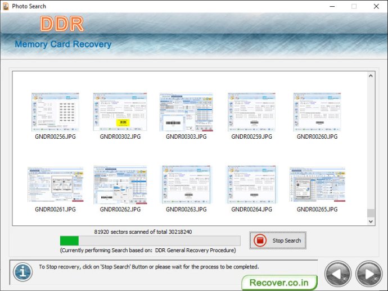Select thumbnail of GNDR00302.JPG
Screen dimensions: 388x291
(120, 112)
